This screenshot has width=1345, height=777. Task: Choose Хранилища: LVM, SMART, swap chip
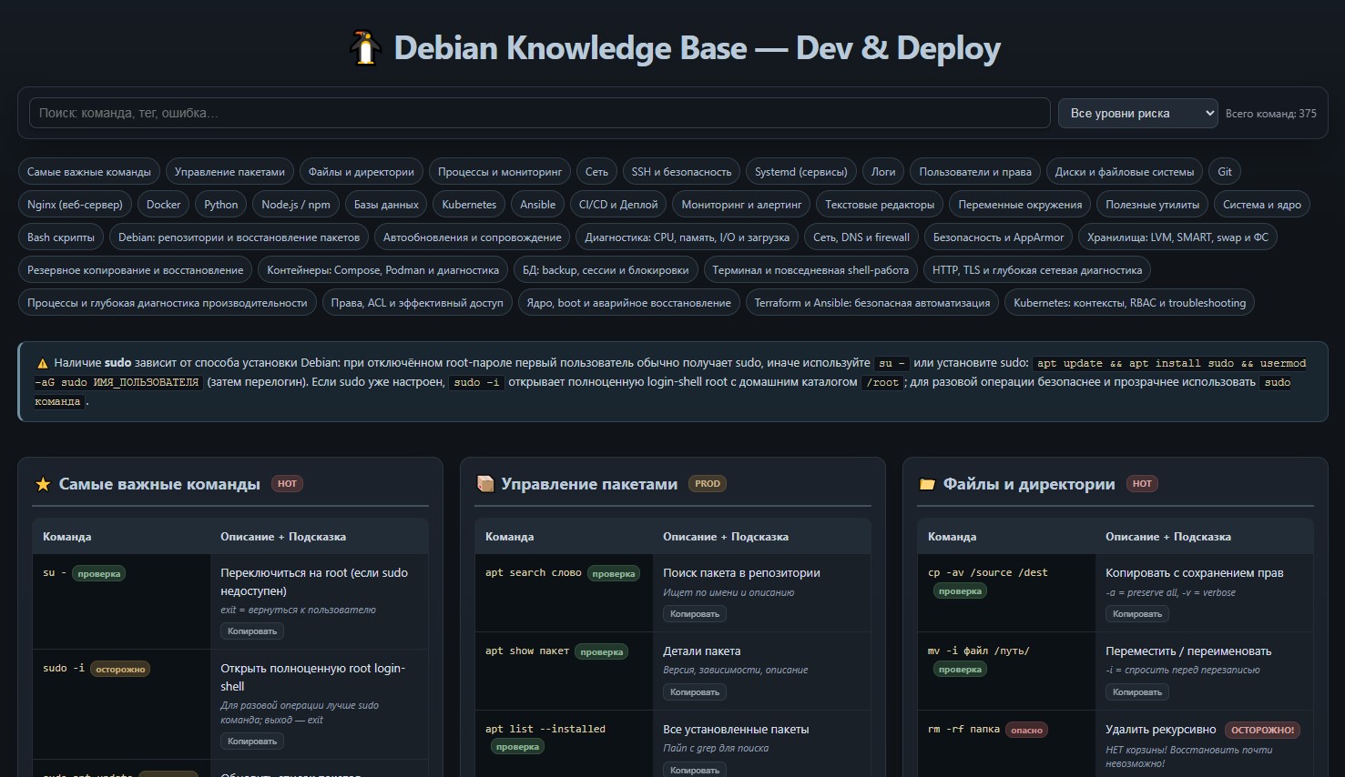click(1177, 237)
